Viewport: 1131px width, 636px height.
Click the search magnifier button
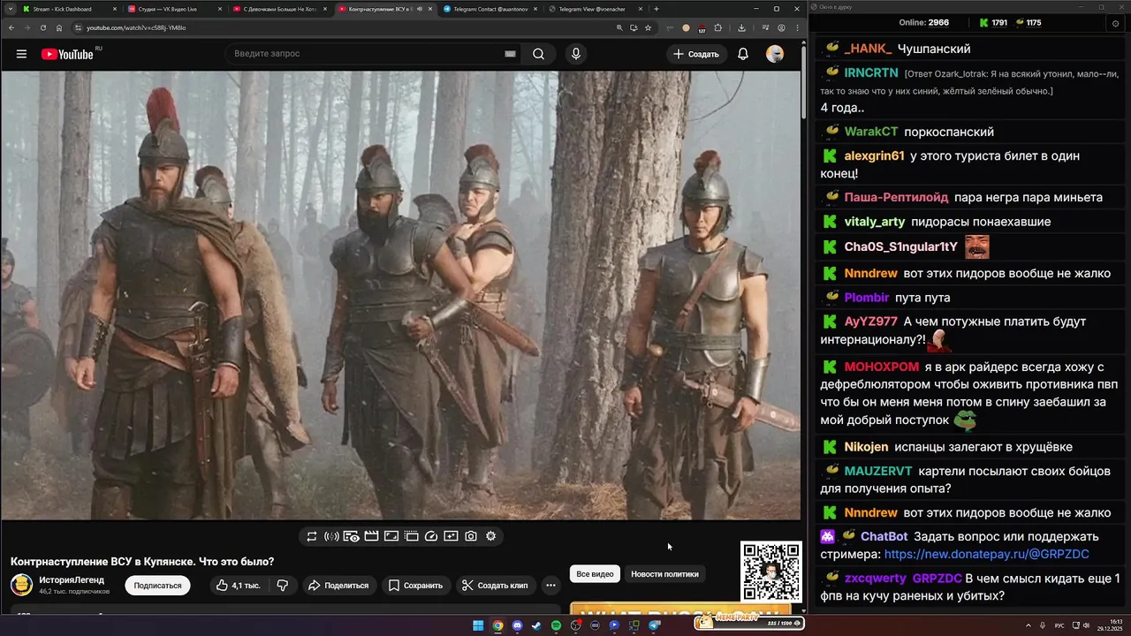pos(538,54)
